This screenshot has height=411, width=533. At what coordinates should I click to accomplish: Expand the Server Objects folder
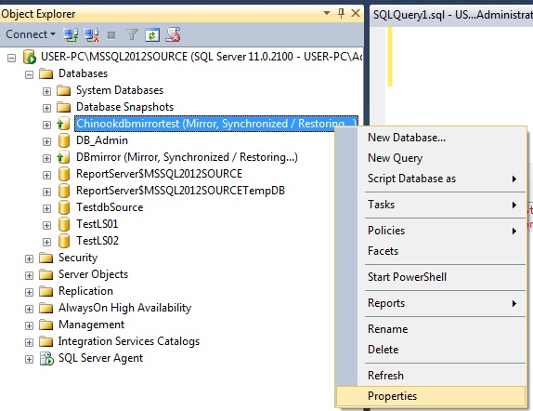(x=29, y=275)
